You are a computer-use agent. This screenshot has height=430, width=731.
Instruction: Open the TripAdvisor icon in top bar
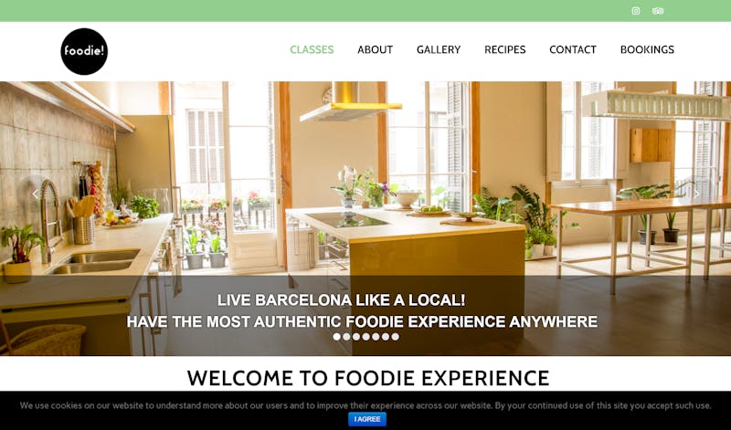[x=658, y=11]
